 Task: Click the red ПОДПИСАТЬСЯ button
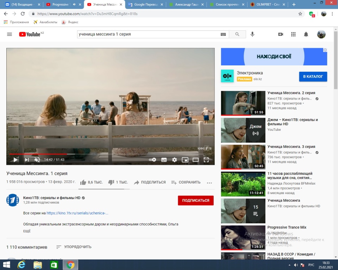coord(195,200)
